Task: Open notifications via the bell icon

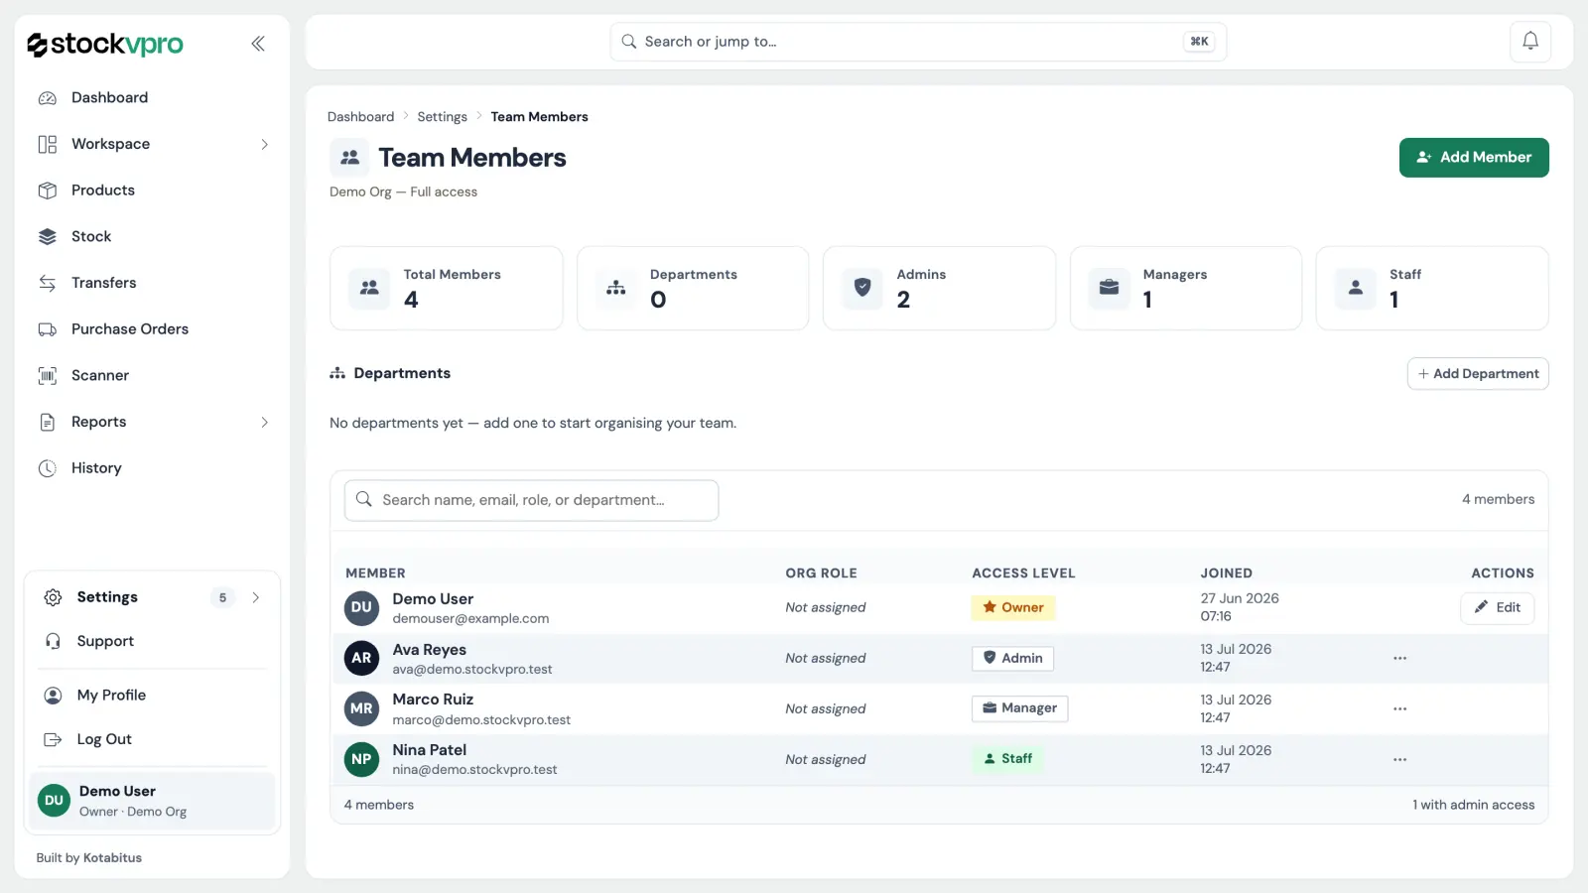Action: coord(1530,41)
